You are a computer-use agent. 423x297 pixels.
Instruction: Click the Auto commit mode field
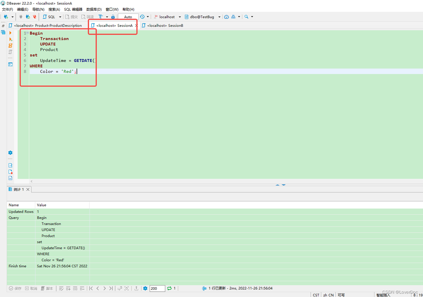(x=128, y=17)
